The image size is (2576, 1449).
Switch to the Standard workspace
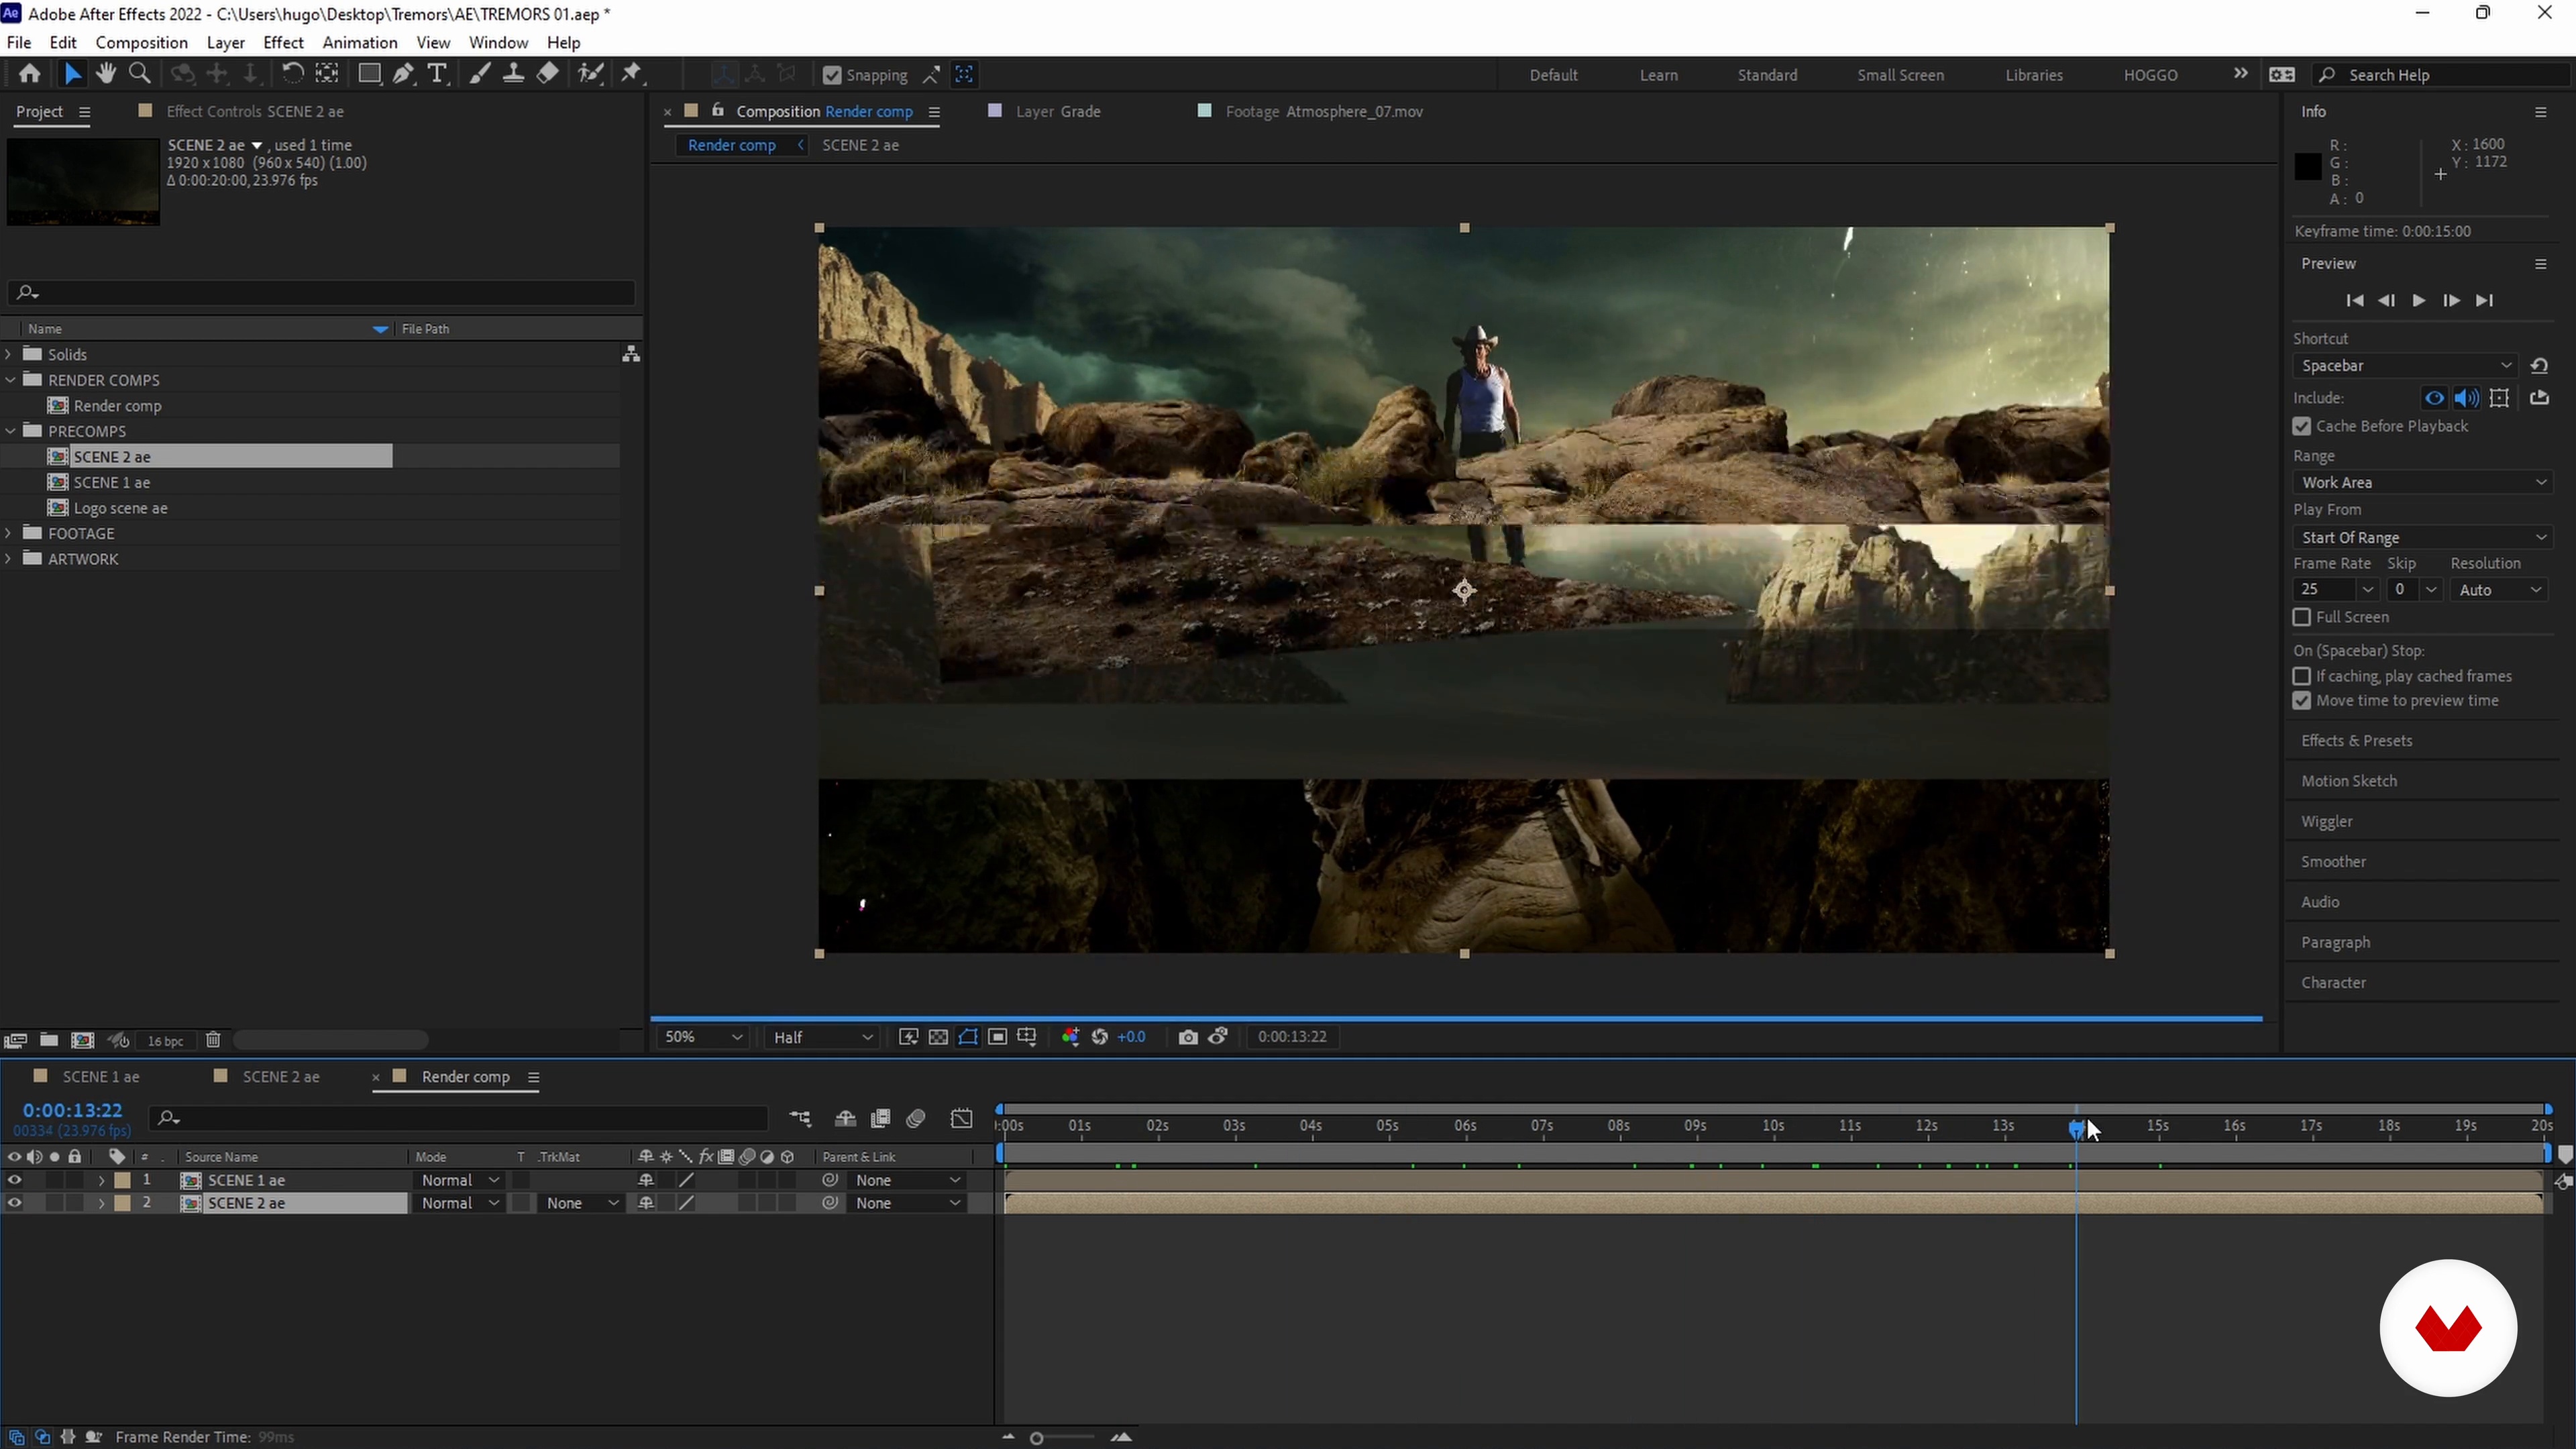click(1767, 75)
